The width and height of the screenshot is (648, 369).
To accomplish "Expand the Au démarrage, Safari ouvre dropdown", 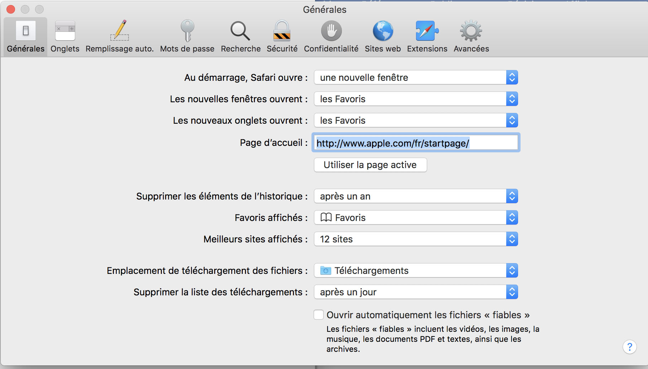I will [416, 78].
